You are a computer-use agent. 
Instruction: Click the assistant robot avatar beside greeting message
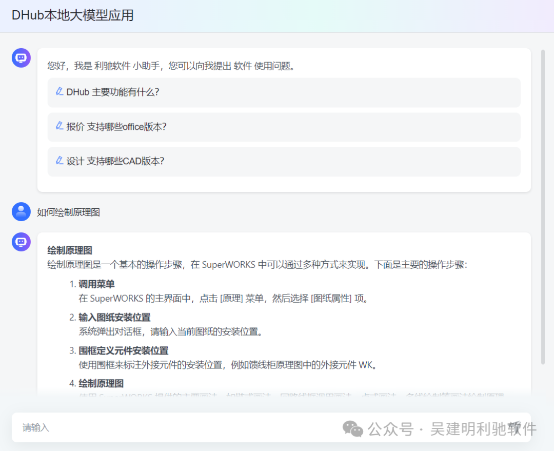[x=21, y=57]
